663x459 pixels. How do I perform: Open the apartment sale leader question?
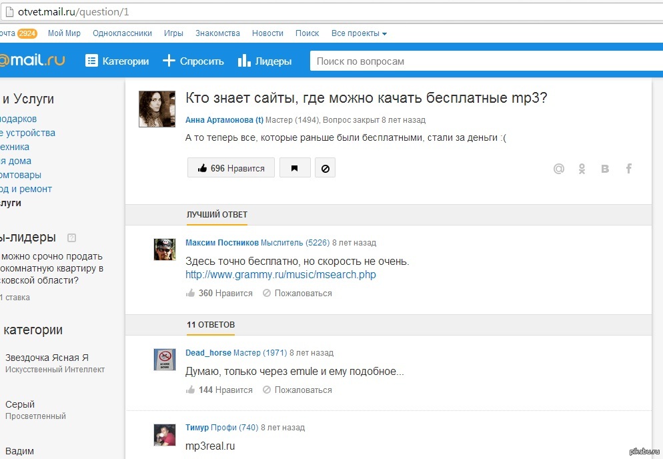click(x=51, y=268)
